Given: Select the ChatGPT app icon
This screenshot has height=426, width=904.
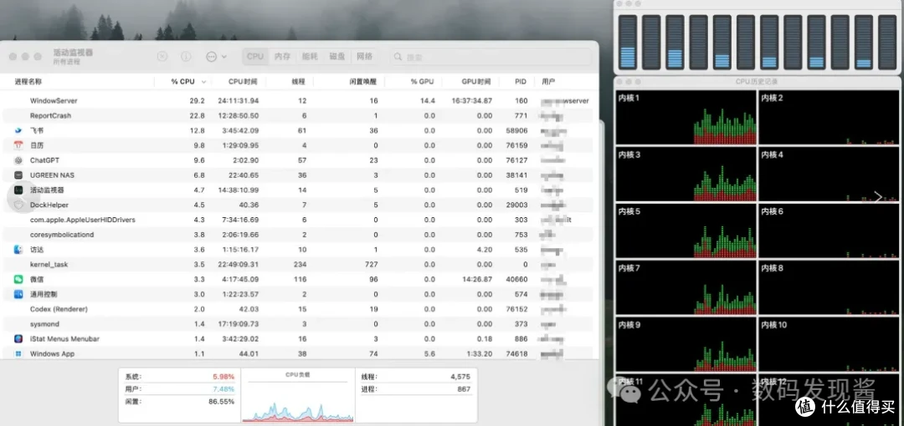Looking at the screenshot, I should click(x=18, y=160).
